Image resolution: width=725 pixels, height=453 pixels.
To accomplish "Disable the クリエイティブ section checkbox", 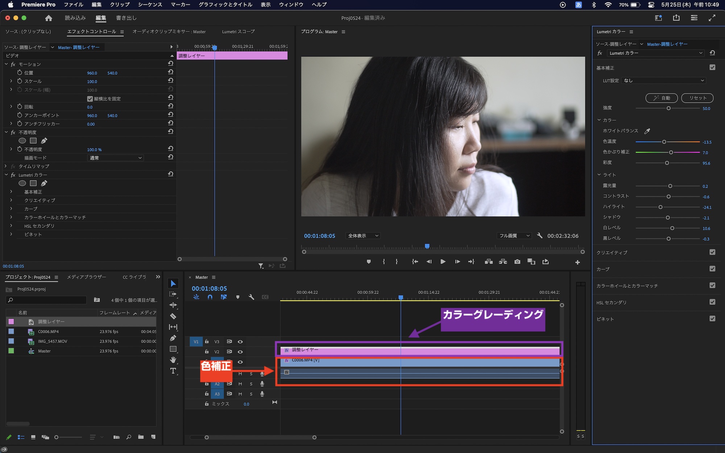I will (x=712, y=252).
